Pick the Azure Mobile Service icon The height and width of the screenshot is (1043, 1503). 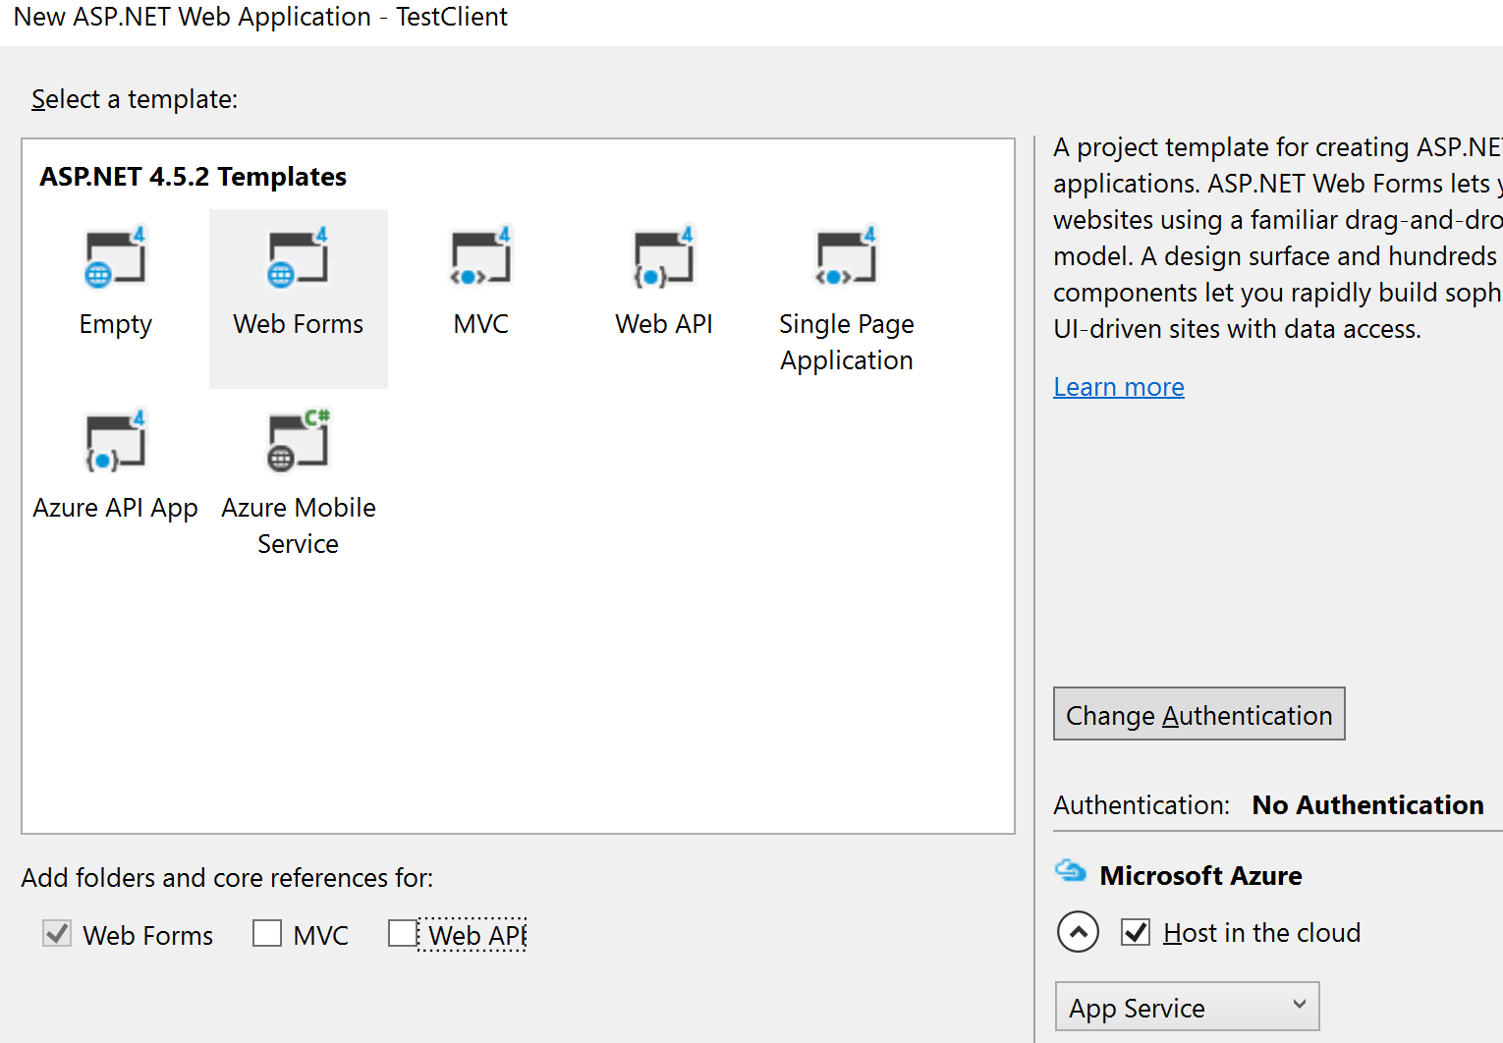298,442
